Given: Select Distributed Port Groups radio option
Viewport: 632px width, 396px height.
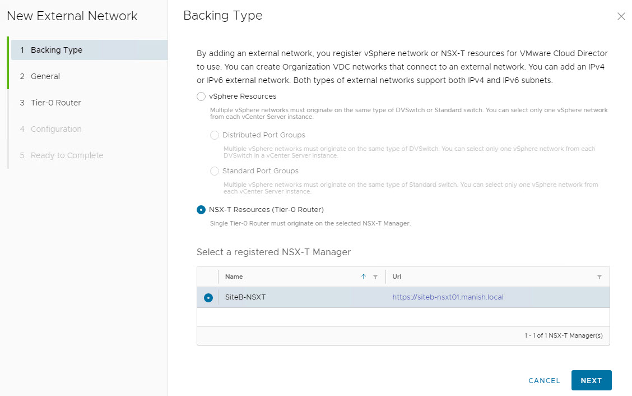Looking at the screenshot, I should click(x=215, y=135).
